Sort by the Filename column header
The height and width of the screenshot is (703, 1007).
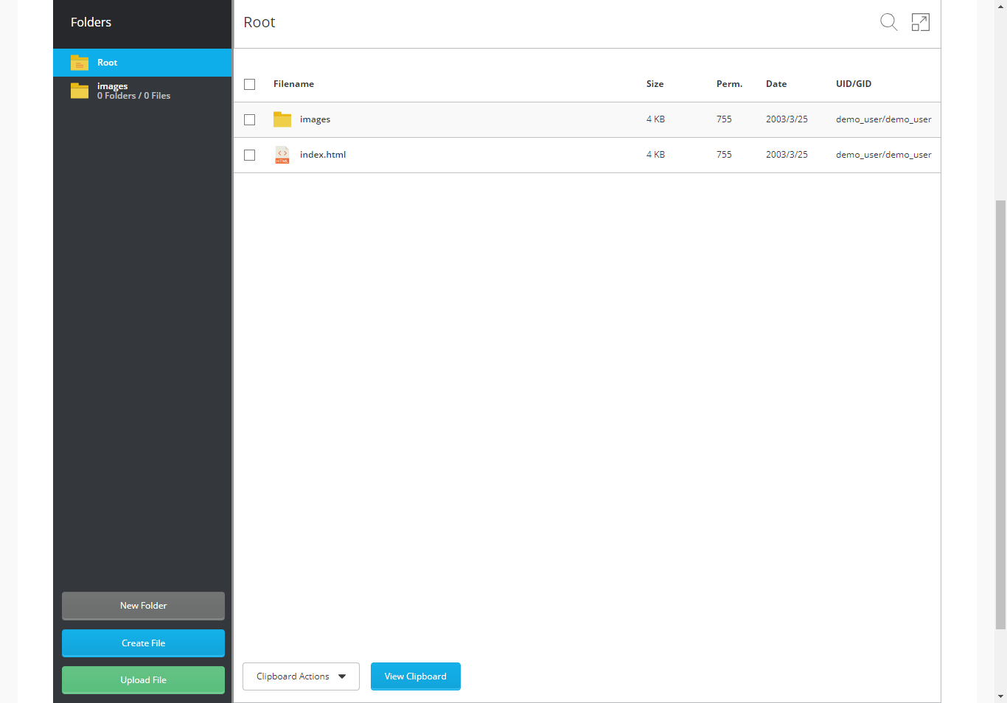(293, 84)
